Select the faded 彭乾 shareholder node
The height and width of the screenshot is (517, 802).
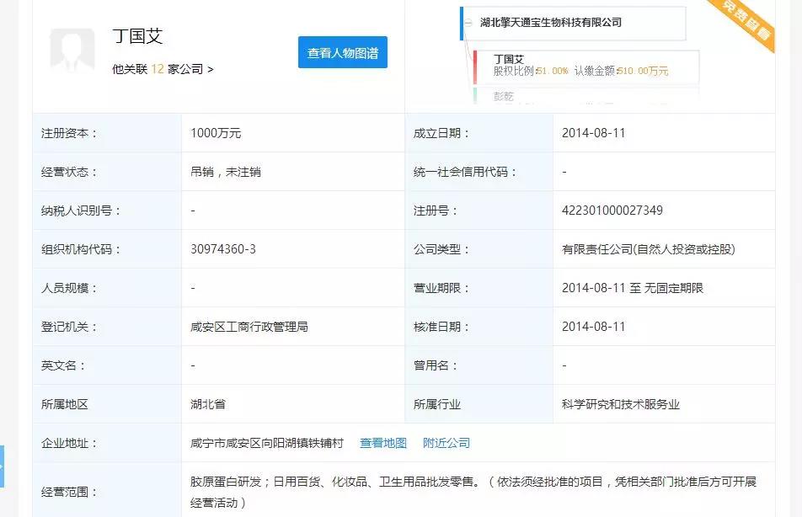click(x=504, y=96)
